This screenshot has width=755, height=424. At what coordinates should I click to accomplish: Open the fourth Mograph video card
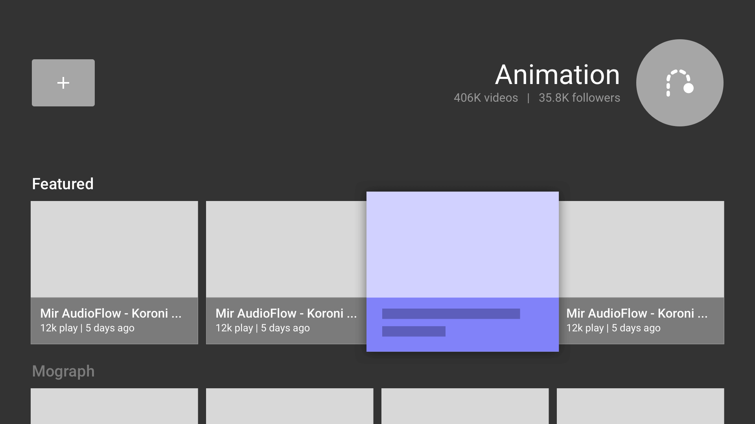point(641,406)
